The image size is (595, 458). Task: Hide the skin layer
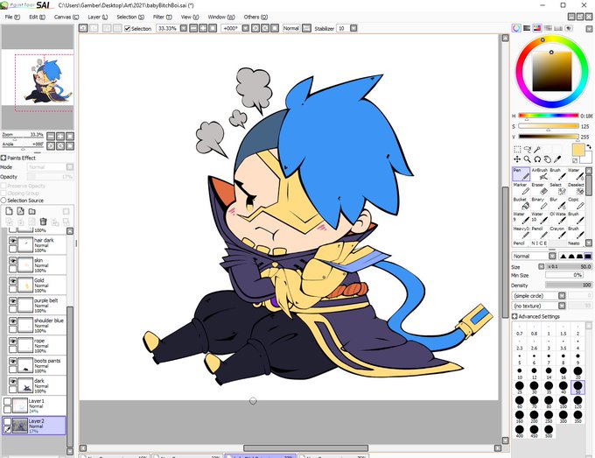tap(12, 261)
